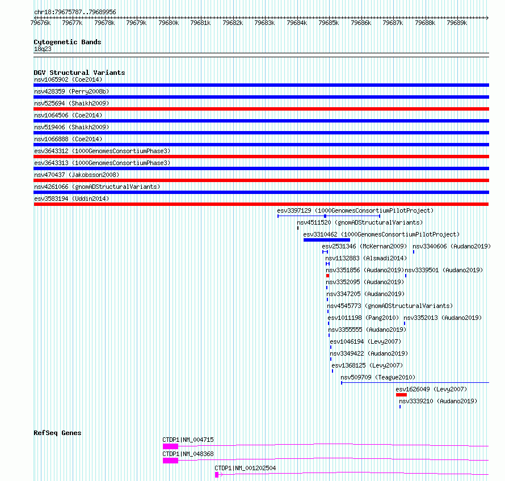Click the red bar under nsv470437
The image size is (505, 481).
click(x=261, y=180)
